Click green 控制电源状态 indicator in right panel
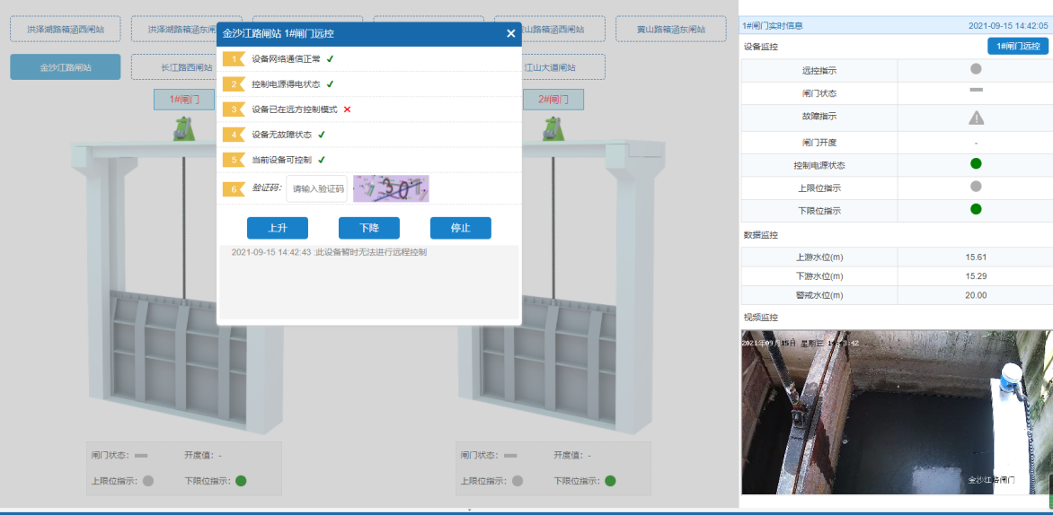Screen dimensions: 1053x515 pos(976,164)
